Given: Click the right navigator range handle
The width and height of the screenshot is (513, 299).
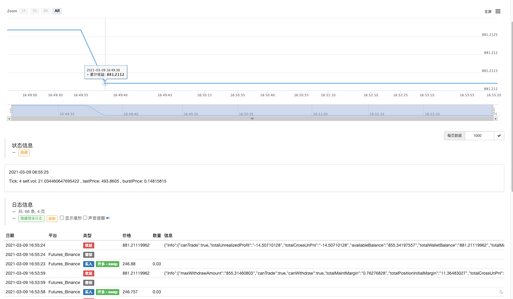Looking at the screenshot, I should click(x=493, y=110).
